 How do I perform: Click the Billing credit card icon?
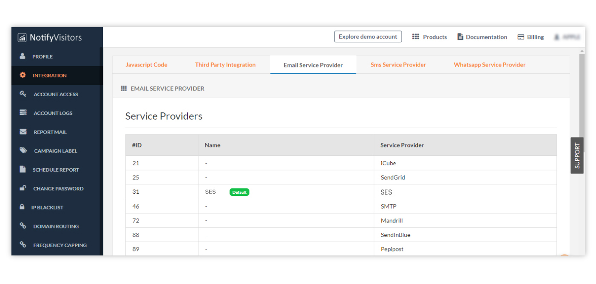[521, 37]
